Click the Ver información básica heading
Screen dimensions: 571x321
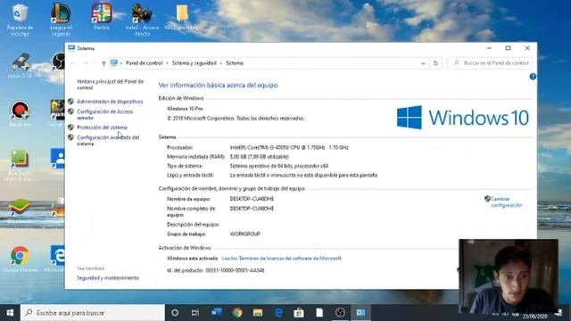click(218, 86)
